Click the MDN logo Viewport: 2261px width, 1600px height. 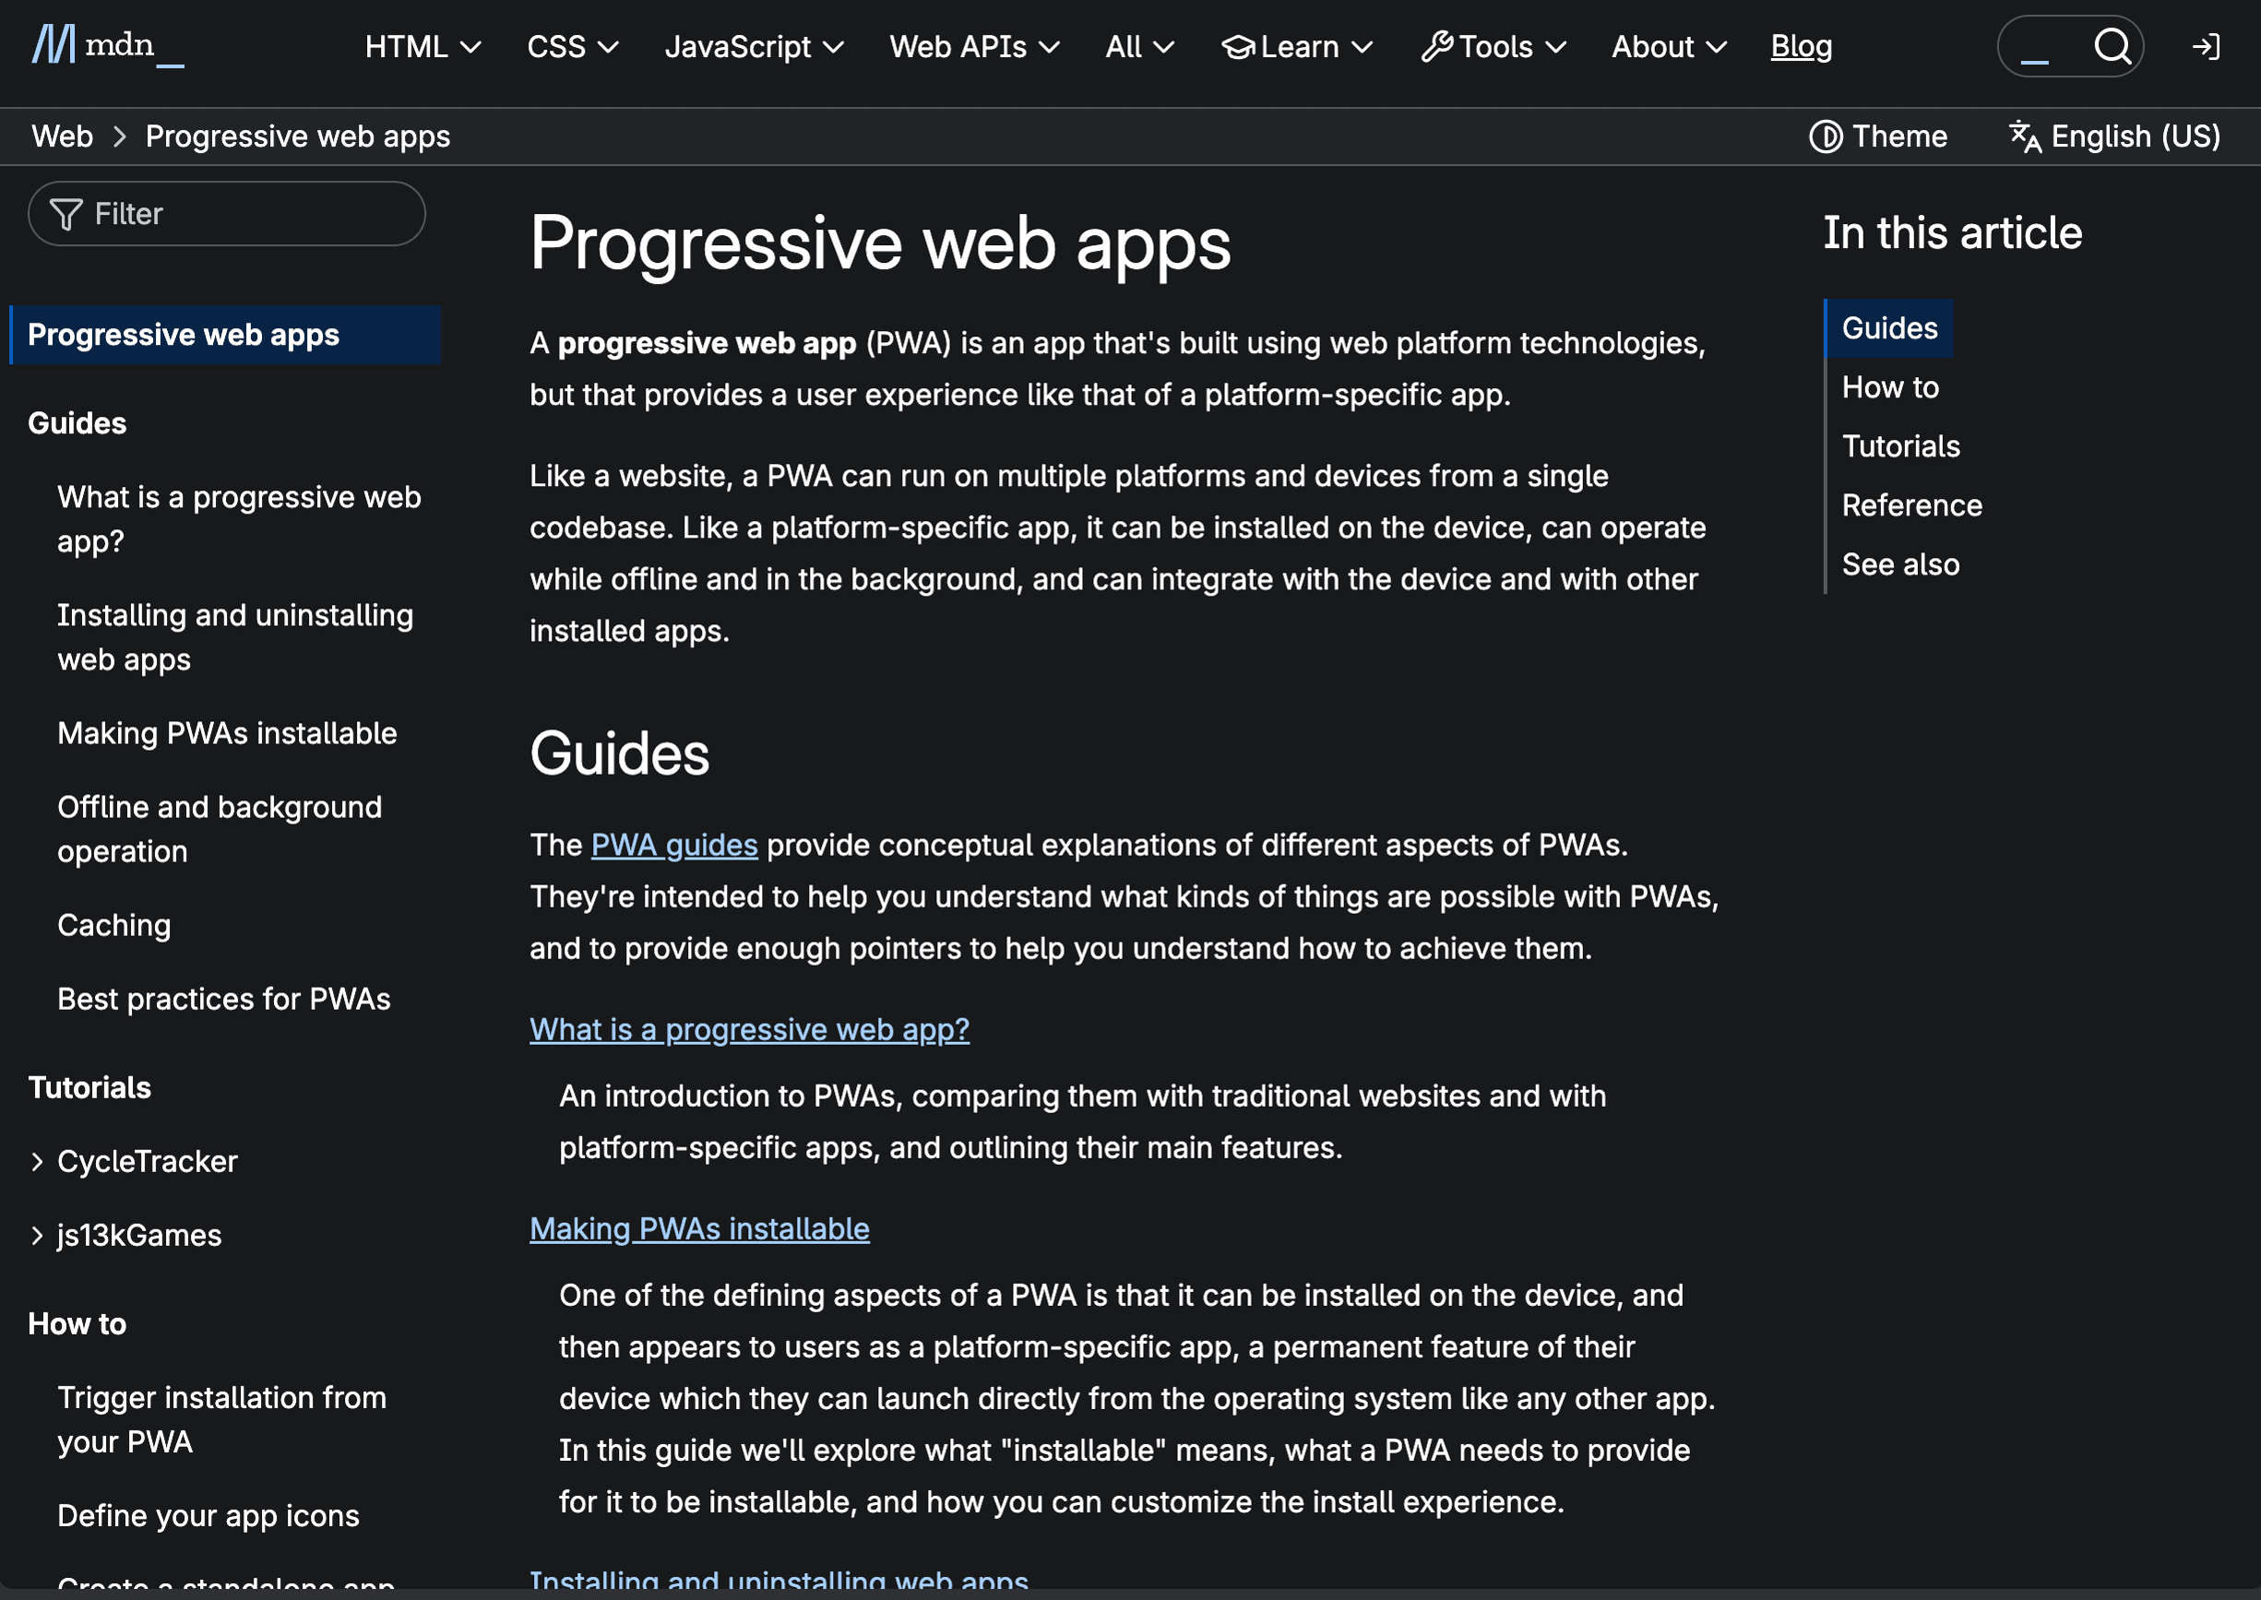(x=107, y=45)
